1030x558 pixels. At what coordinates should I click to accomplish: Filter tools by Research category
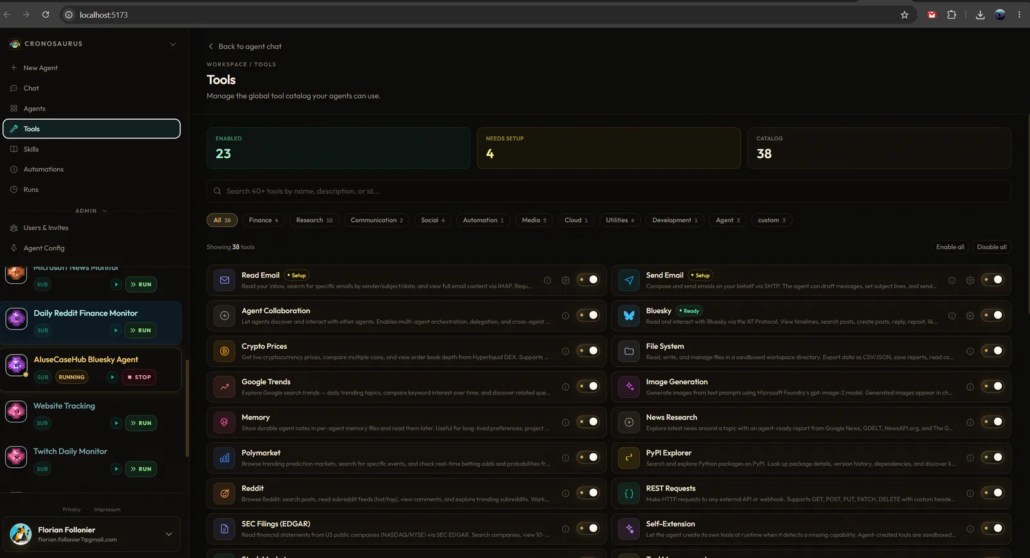(x=314, y=220)
